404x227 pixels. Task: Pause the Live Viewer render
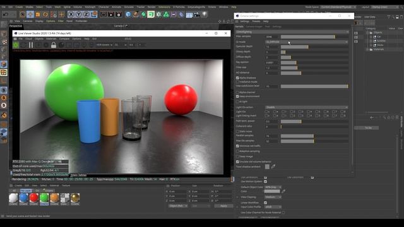[x=31, y=45]
